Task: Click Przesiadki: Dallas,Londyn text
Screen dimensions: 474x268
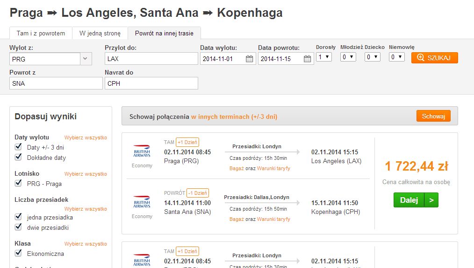Action: [x=257, y=197]
